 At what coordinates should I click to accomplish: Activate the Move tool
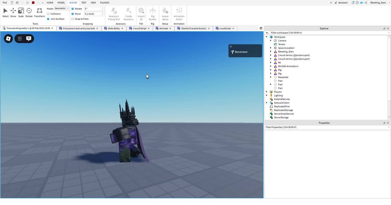click(x=13, y=12)
